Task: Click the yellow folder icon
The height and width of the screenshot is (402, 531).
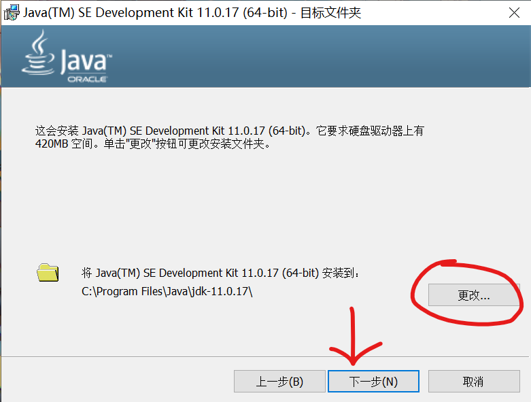Action: point(48,273)
